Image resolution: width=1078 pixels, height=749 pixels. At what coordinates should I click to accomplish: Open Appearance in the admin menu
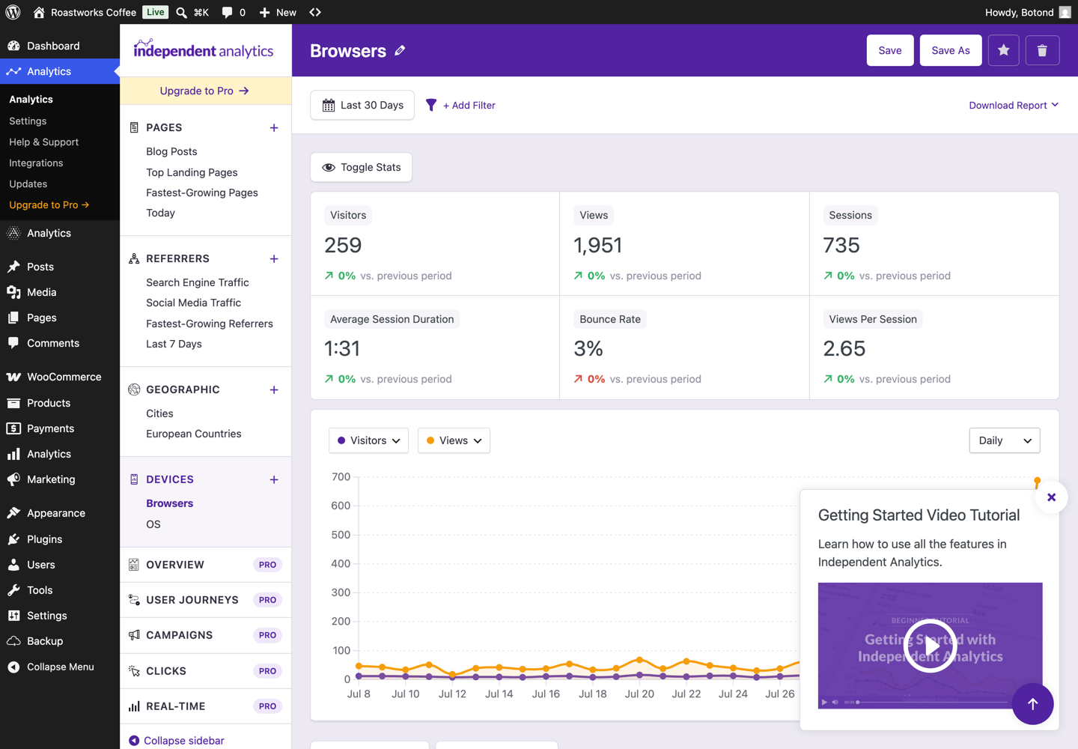tap(60, 513)
